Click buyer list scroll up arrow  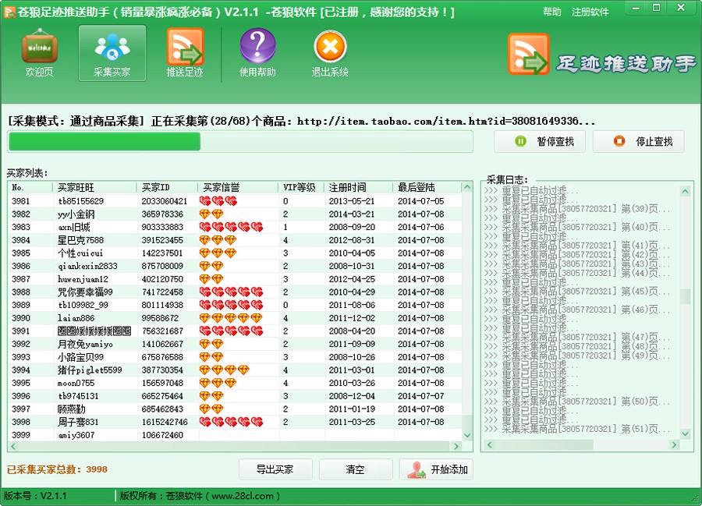[x=467, y=186]
